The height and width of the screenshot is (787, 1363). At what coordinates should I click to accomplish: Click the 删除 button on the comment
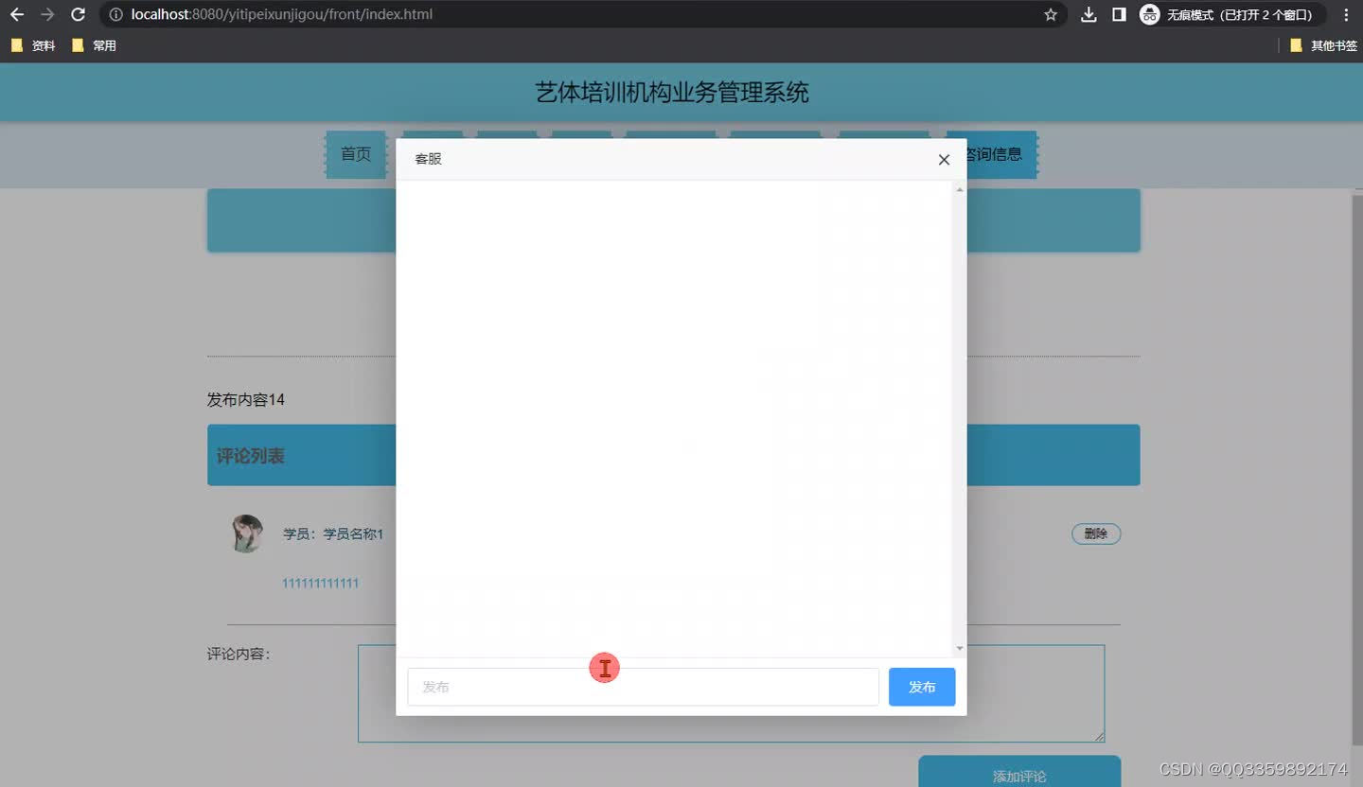(x=1096, y=533)
